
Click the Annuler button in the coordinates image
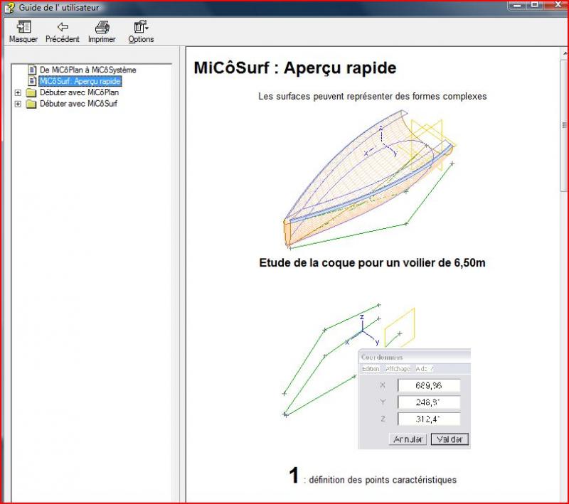[x=408, y=439]
